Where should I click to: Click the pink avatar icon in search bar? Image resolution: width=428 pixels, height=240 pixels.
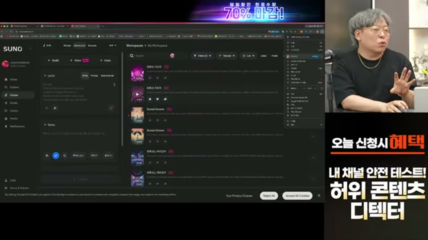pos(172,56)
